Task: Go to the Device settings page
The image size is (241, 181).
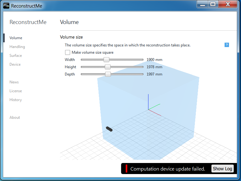Action: coord(15,64)
